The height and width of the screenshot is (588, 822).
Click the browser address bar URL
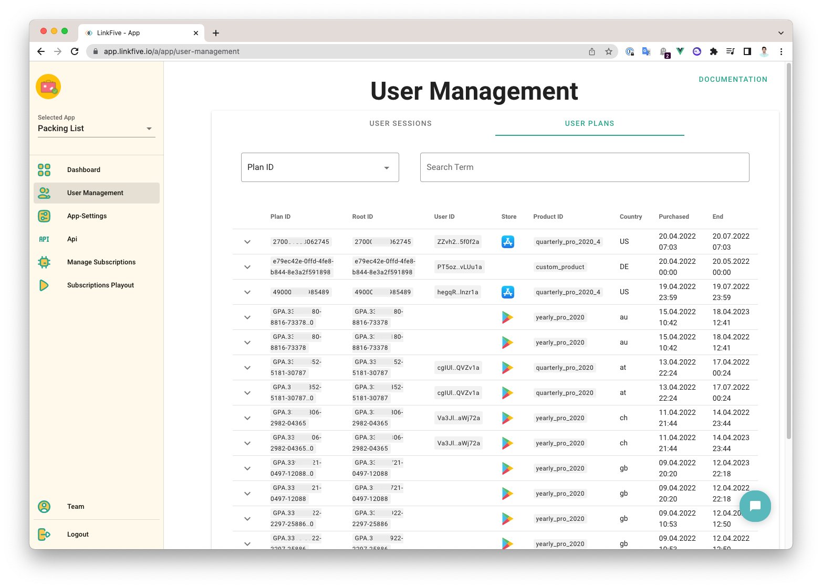(x=171, y=51)
